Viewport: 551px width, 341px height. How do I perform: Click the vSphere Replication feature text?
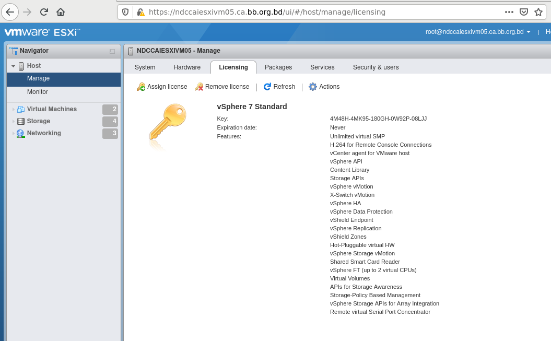tap(356, 228)
